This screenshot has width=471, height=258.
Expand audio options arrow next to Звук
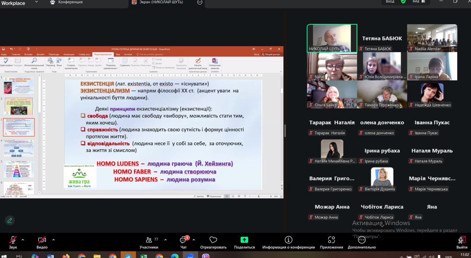pos(23,240)
